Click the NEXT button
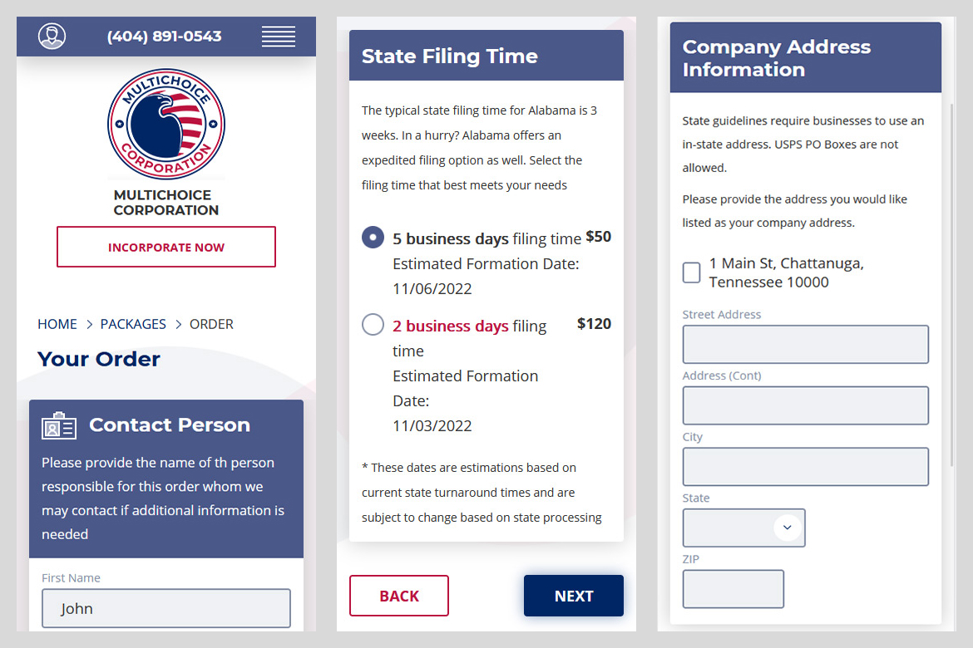The height and width of the screenshot is (648, 973). (x=573, y=596)
